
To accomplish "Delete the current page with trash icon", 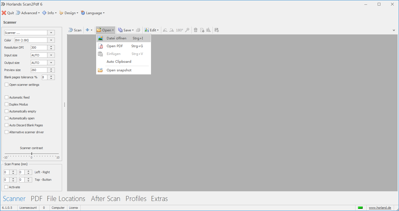I will [196, 30].
